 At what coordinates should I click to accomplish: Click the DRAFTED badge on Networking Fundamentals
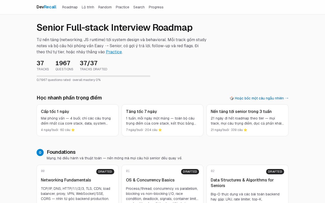(105, 172)
